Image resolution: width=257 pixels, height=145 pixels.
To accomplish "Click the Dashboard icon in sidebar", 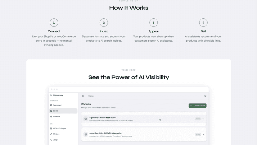I will (51, 105).
